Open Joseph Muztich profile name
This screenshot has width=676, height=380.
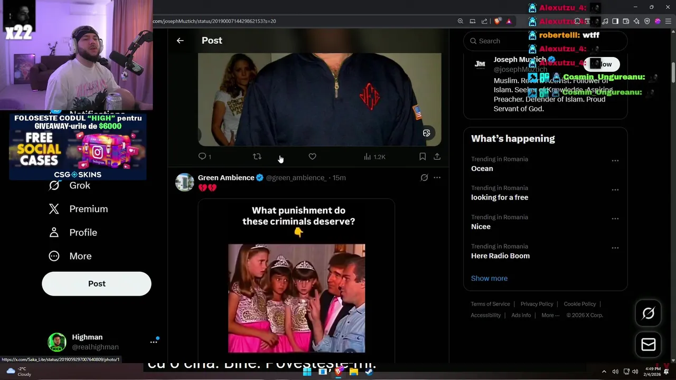520,60
